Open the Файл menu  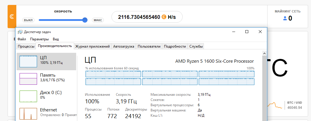(22, 39)
